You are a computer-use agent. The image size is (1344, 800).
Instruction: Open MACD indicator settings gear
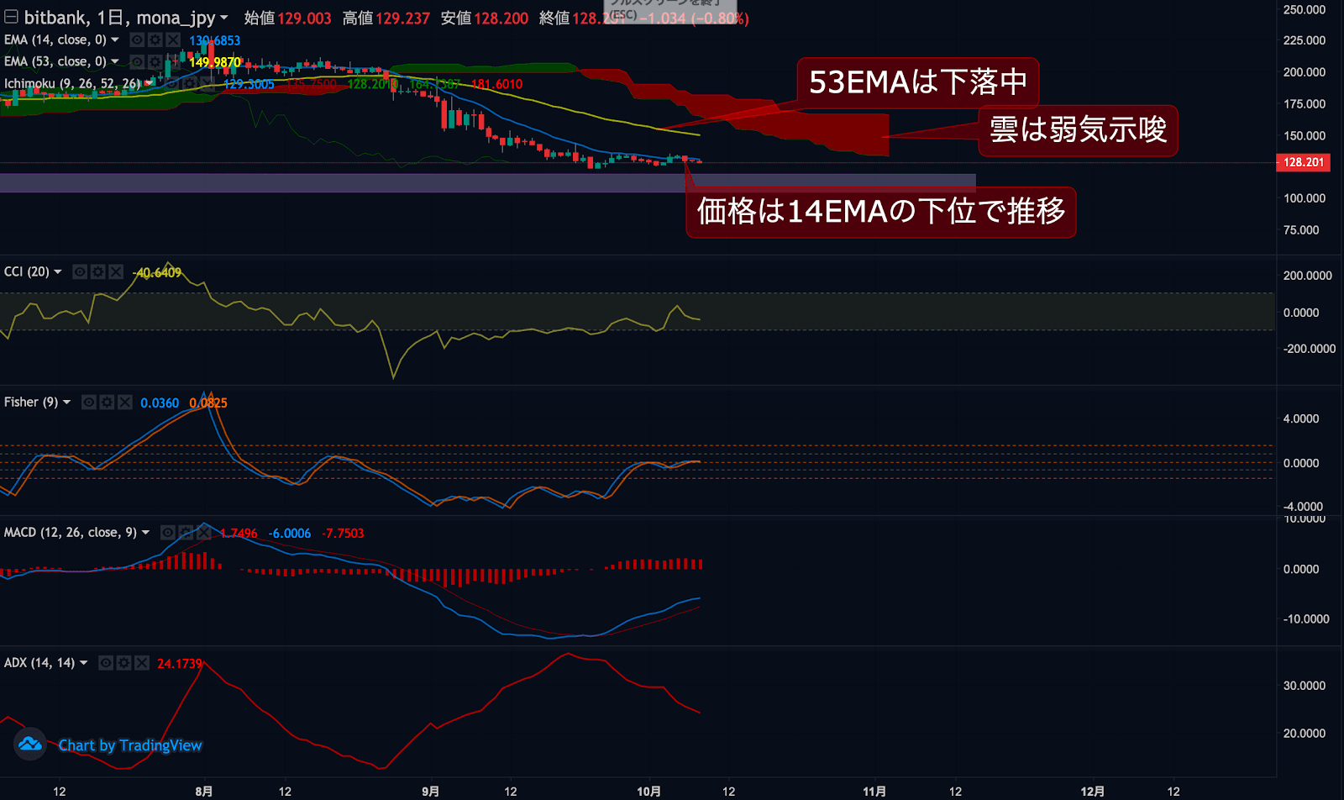coord(186,533)
